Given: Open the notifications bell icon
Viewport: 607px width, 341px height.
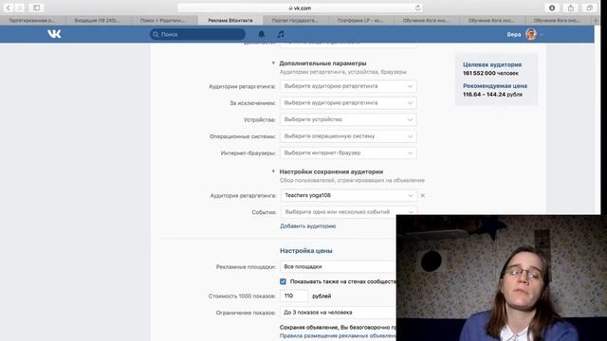Looking at the screenshot, I should coord(262,34).
